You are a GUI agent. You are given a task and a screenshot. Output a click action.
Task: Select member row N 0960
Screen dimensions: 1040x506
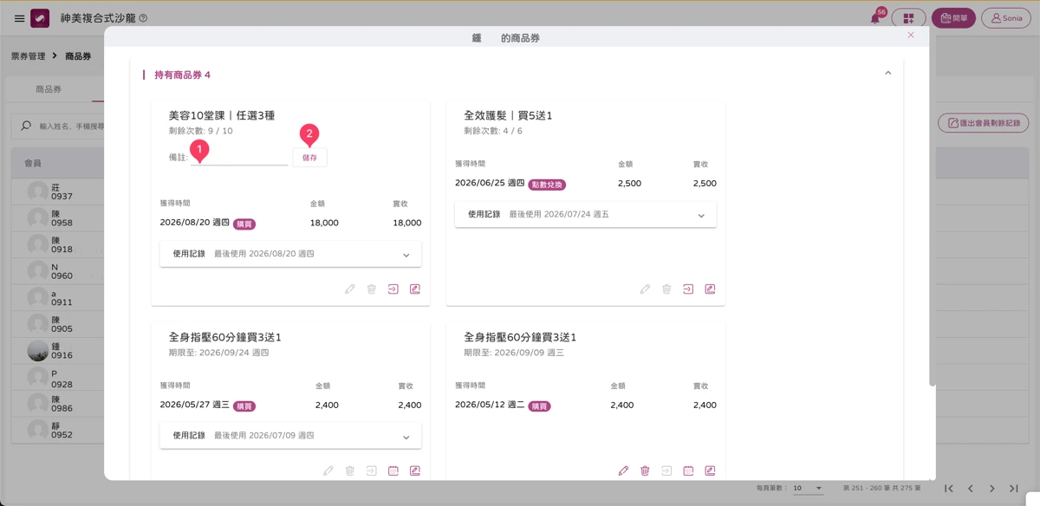click(x=56, y=271)
